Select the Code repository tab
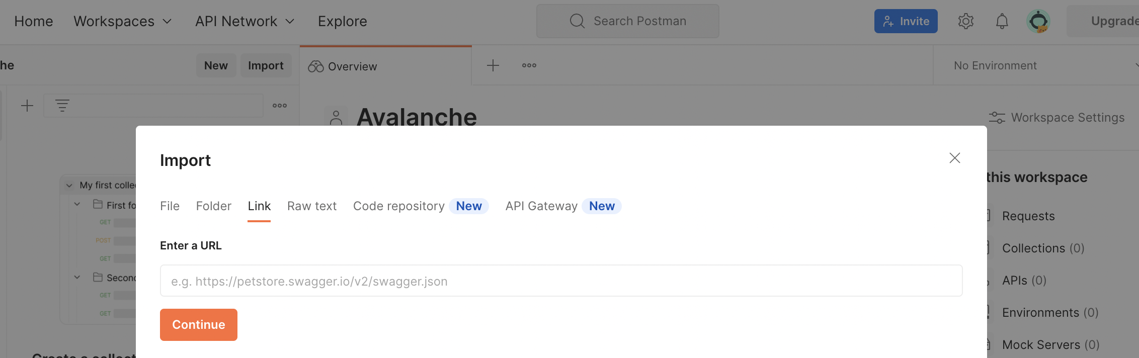Viewport: 1139px width, 358px height. [398, 206]
